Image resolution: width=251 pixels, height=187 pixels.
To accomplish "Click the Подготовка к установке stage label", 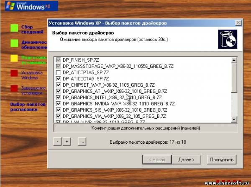I will [34, 60].
